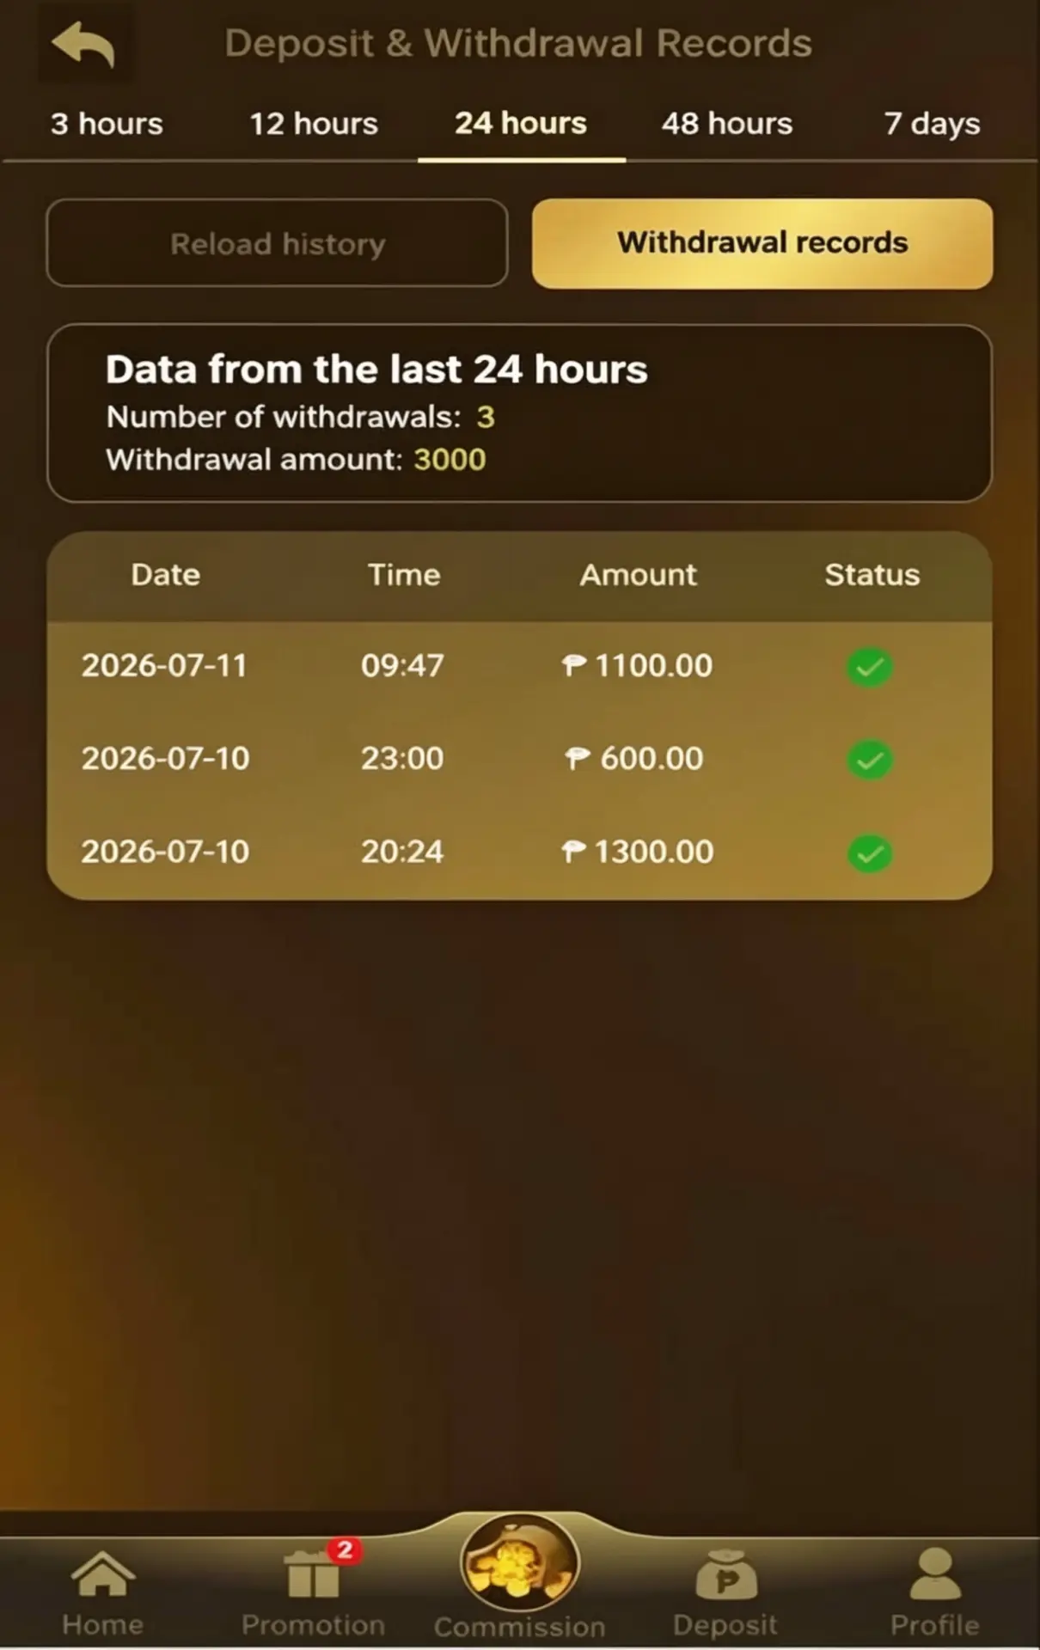Open the Deposit money bag icon

click(x=726, y=1574)
